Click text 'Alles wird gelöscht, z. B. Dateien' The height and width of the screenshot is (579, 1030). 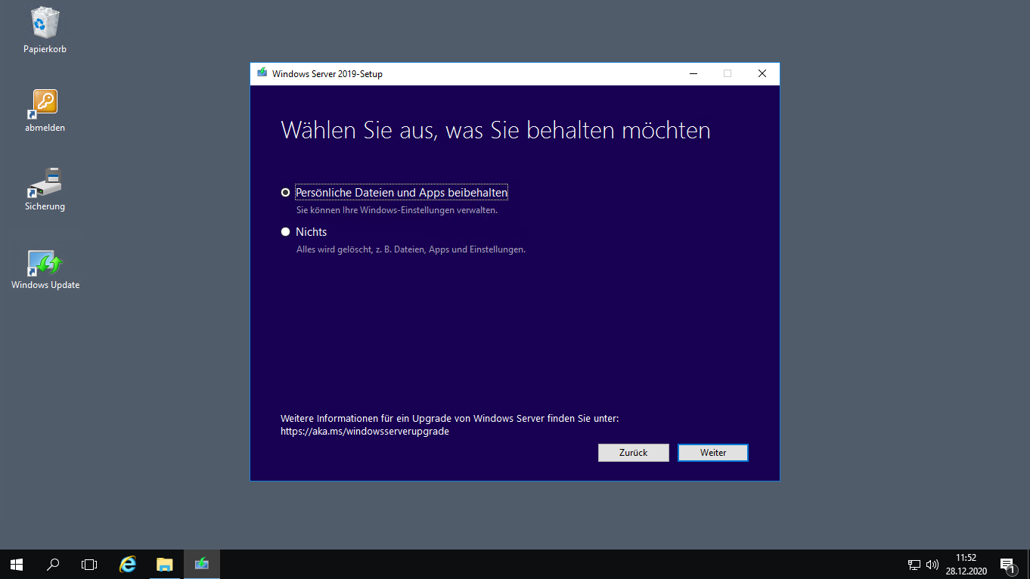[x=360, y=249]
